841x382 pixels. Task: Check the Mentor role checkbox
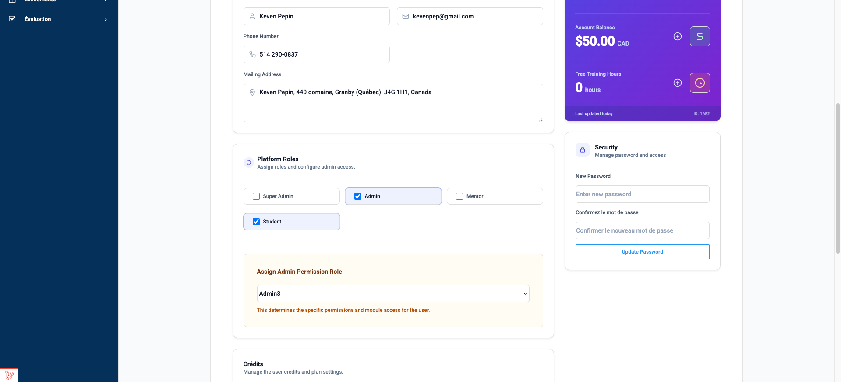(459, 196)
